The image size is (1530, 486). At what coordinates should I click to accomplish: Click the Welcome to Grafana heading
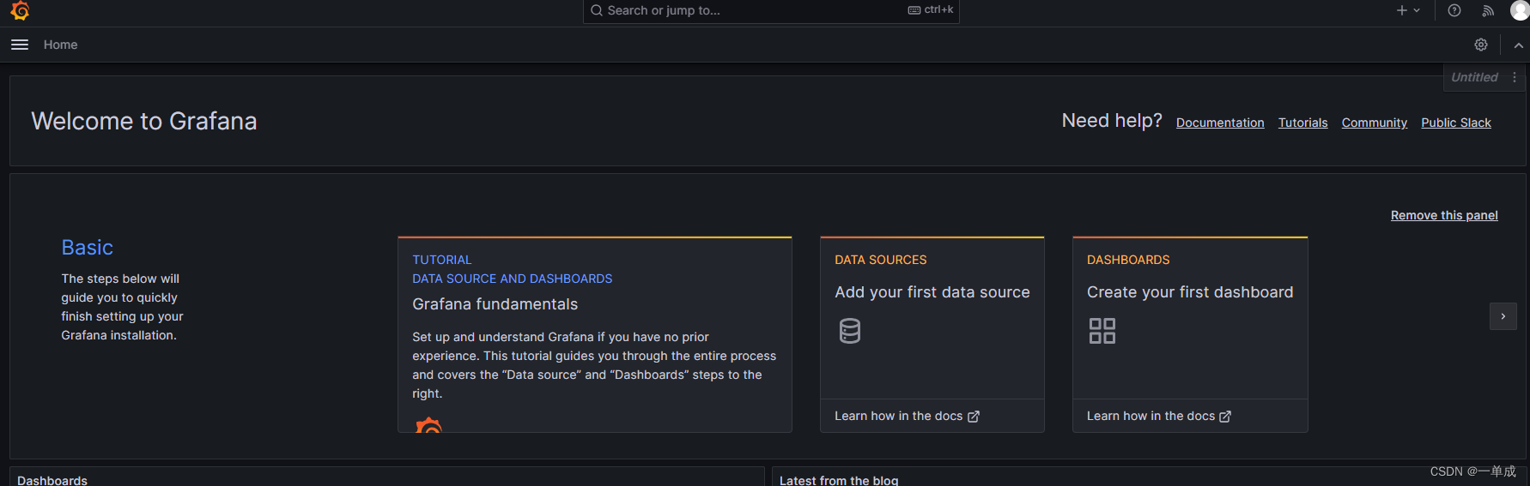pyautogui.click(x=144, y=121)
